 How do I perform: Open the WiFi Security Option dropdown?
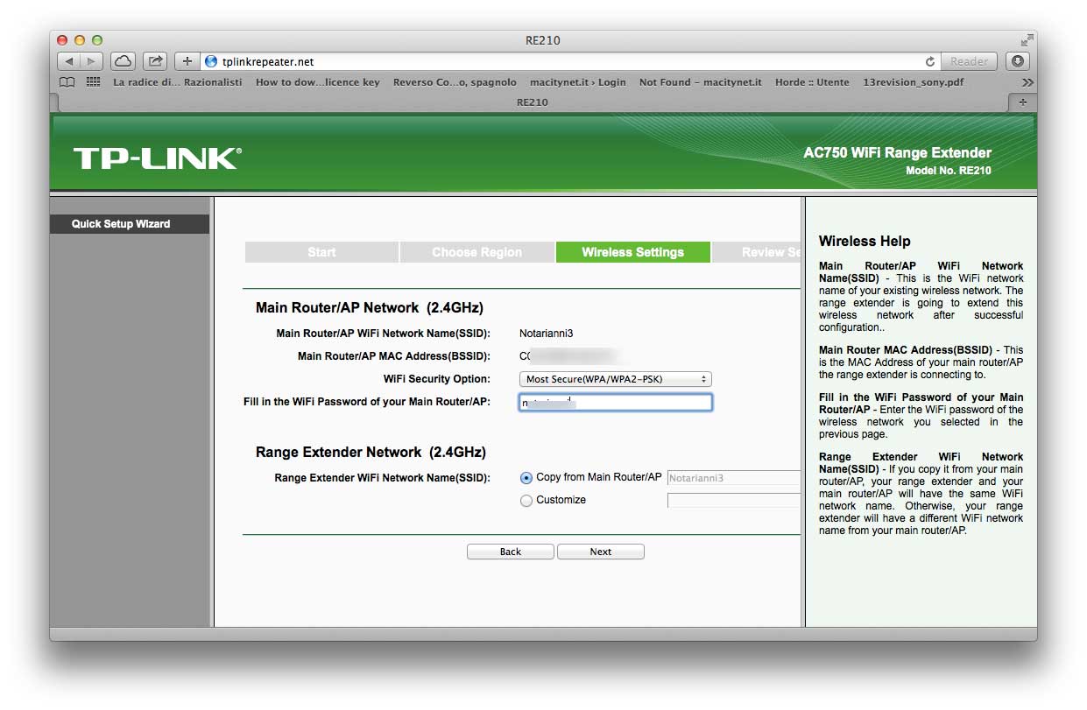point(615,379)
